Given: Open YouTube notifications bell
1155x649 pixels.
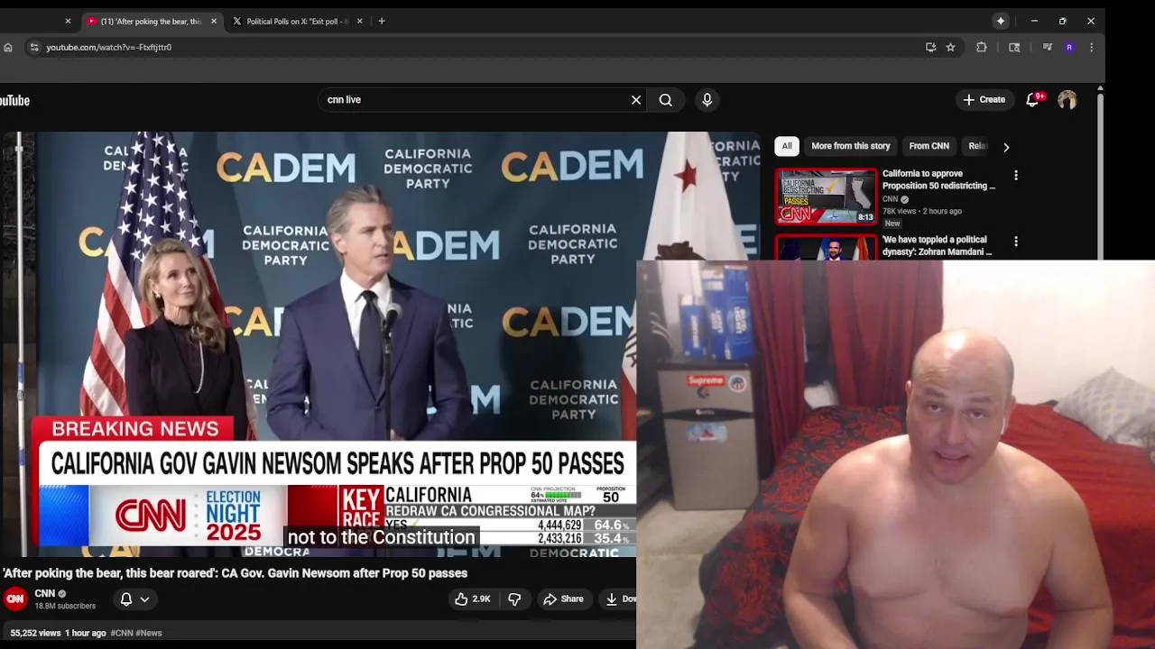Looking at the screenshot, I should click(x=1033, y=100).
